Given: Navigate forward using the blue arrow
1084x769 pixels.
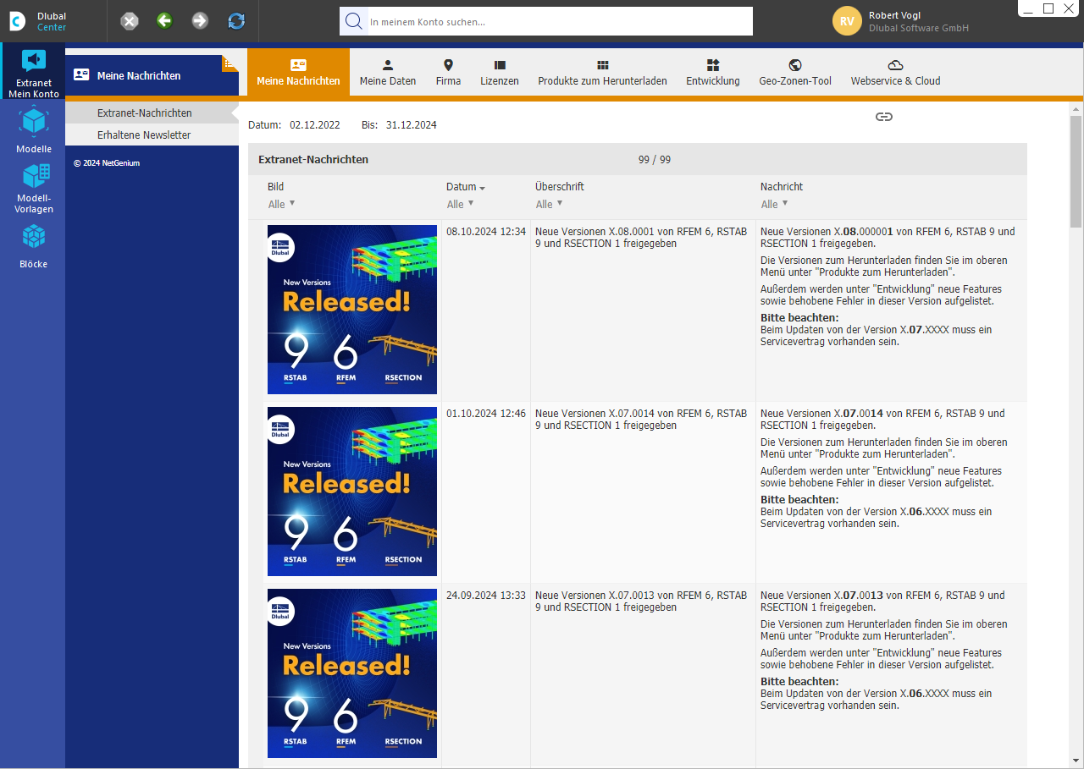Looking at the screenshot, I should [200, 20].
